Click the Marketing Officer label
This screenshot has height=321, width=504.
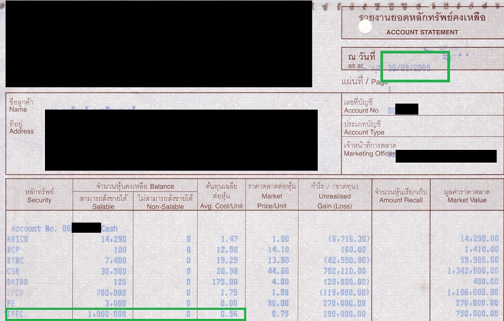click(x=369, y=153)
